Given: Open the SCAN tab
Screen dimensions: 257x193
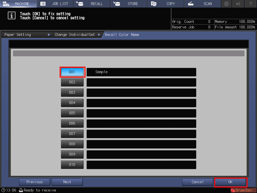Looking at the screenshot, I should (x=203, y=3).
